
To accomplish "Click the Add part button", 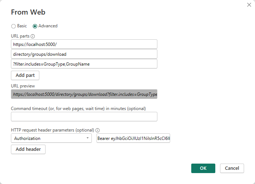I will click(x=25, y=75).
